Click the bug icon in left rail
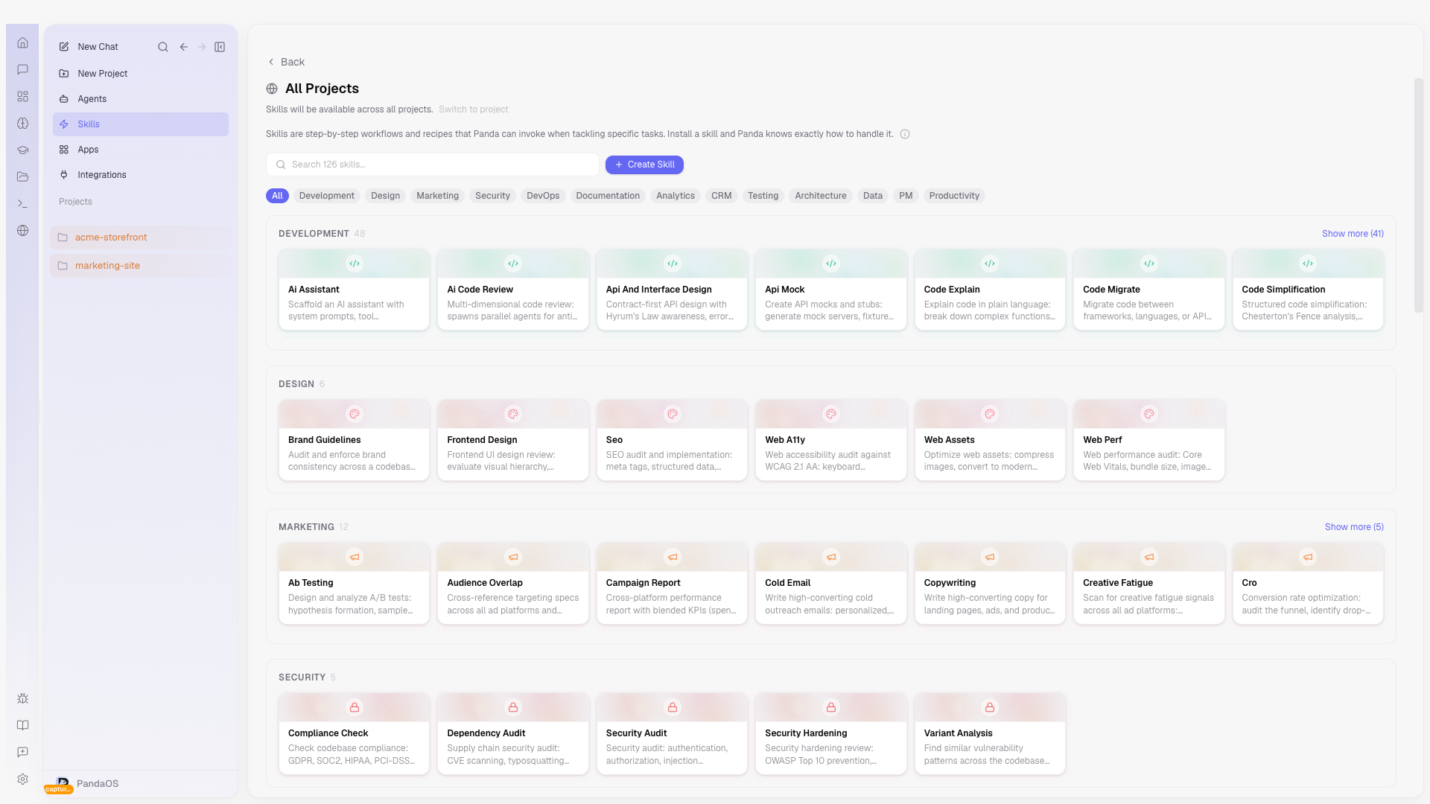The height and width of the screenshot is (804, 1430). click(22, 698)
